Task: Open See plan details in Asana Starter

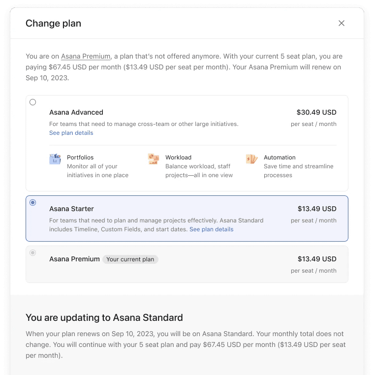Action: click(x=211, y=229)
